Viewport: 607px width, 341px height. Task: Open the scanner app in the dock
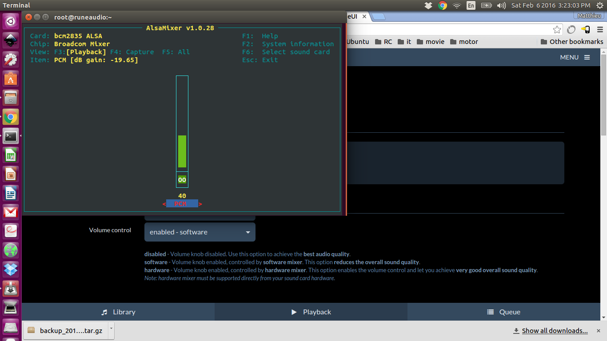click(11, 308)
